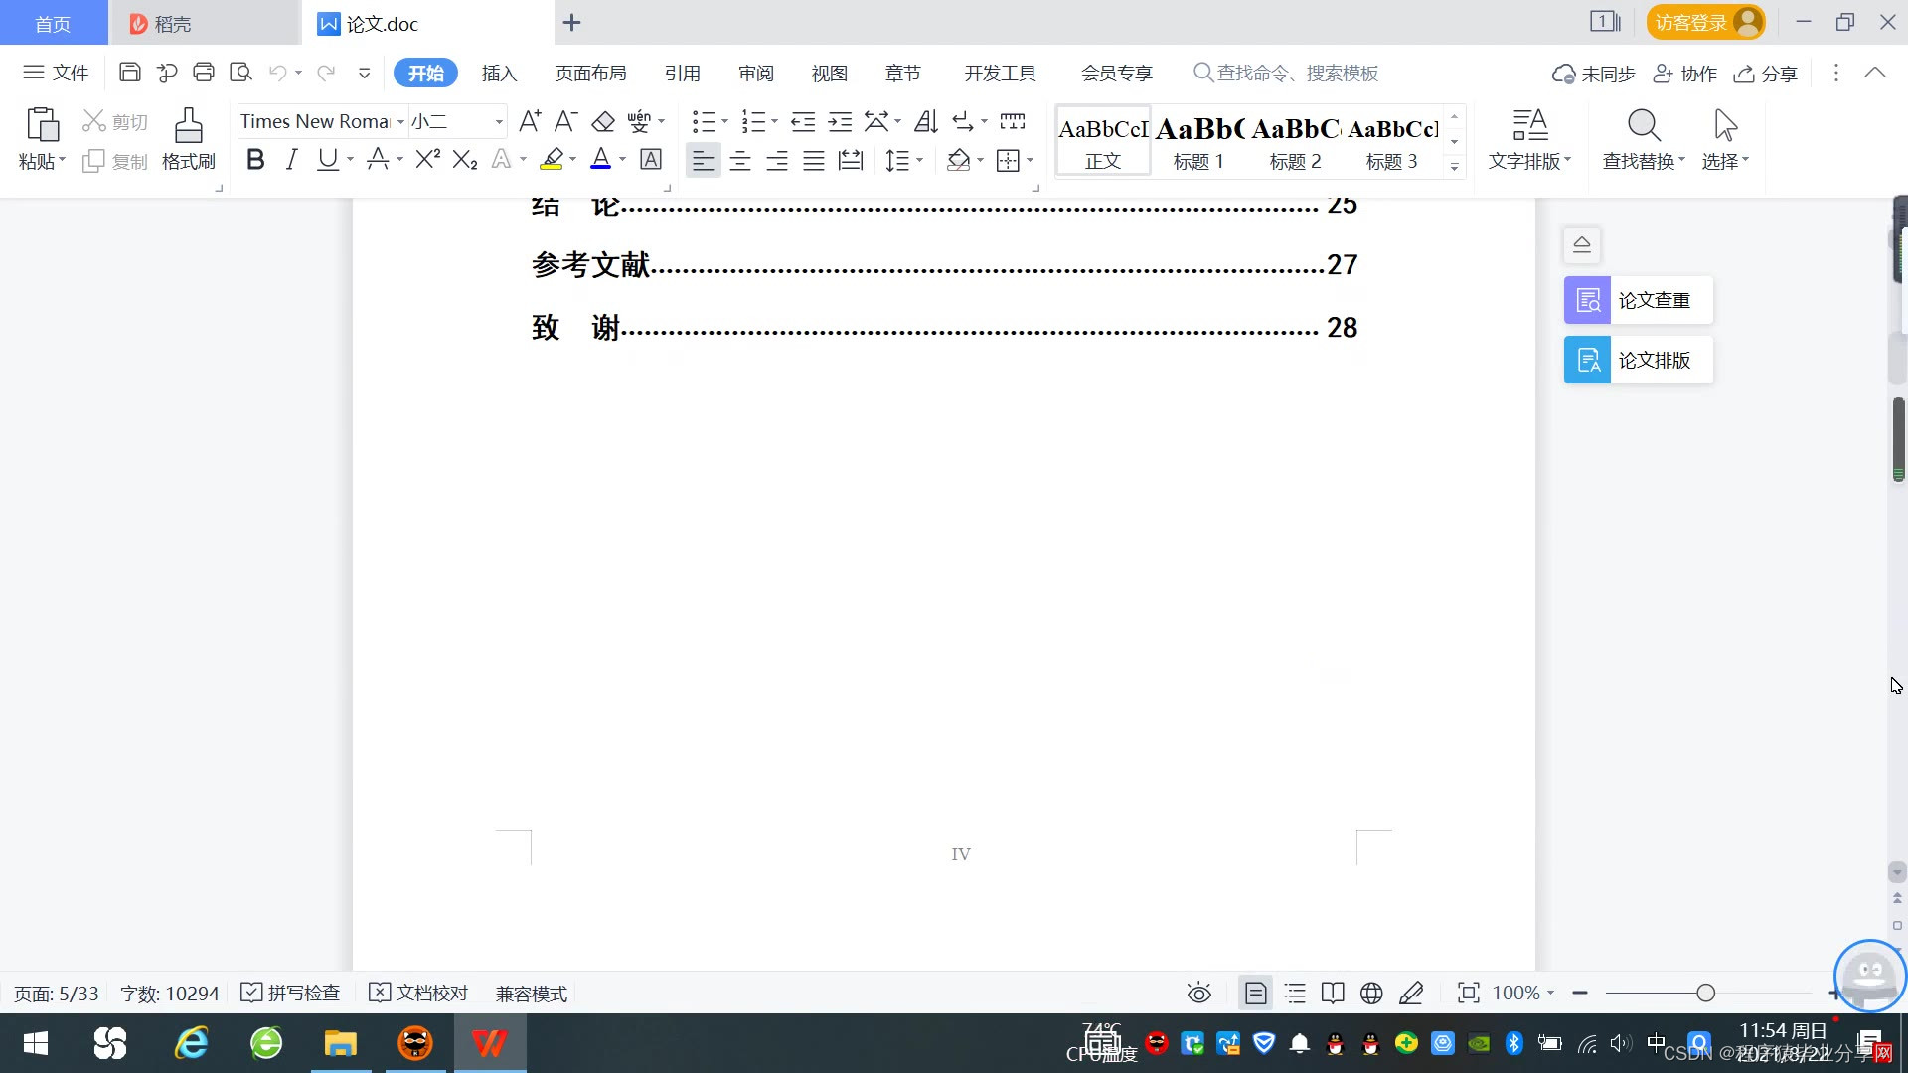Click the clear formatting eraser icon
1908x1073 pixels.
pos(603,122)
